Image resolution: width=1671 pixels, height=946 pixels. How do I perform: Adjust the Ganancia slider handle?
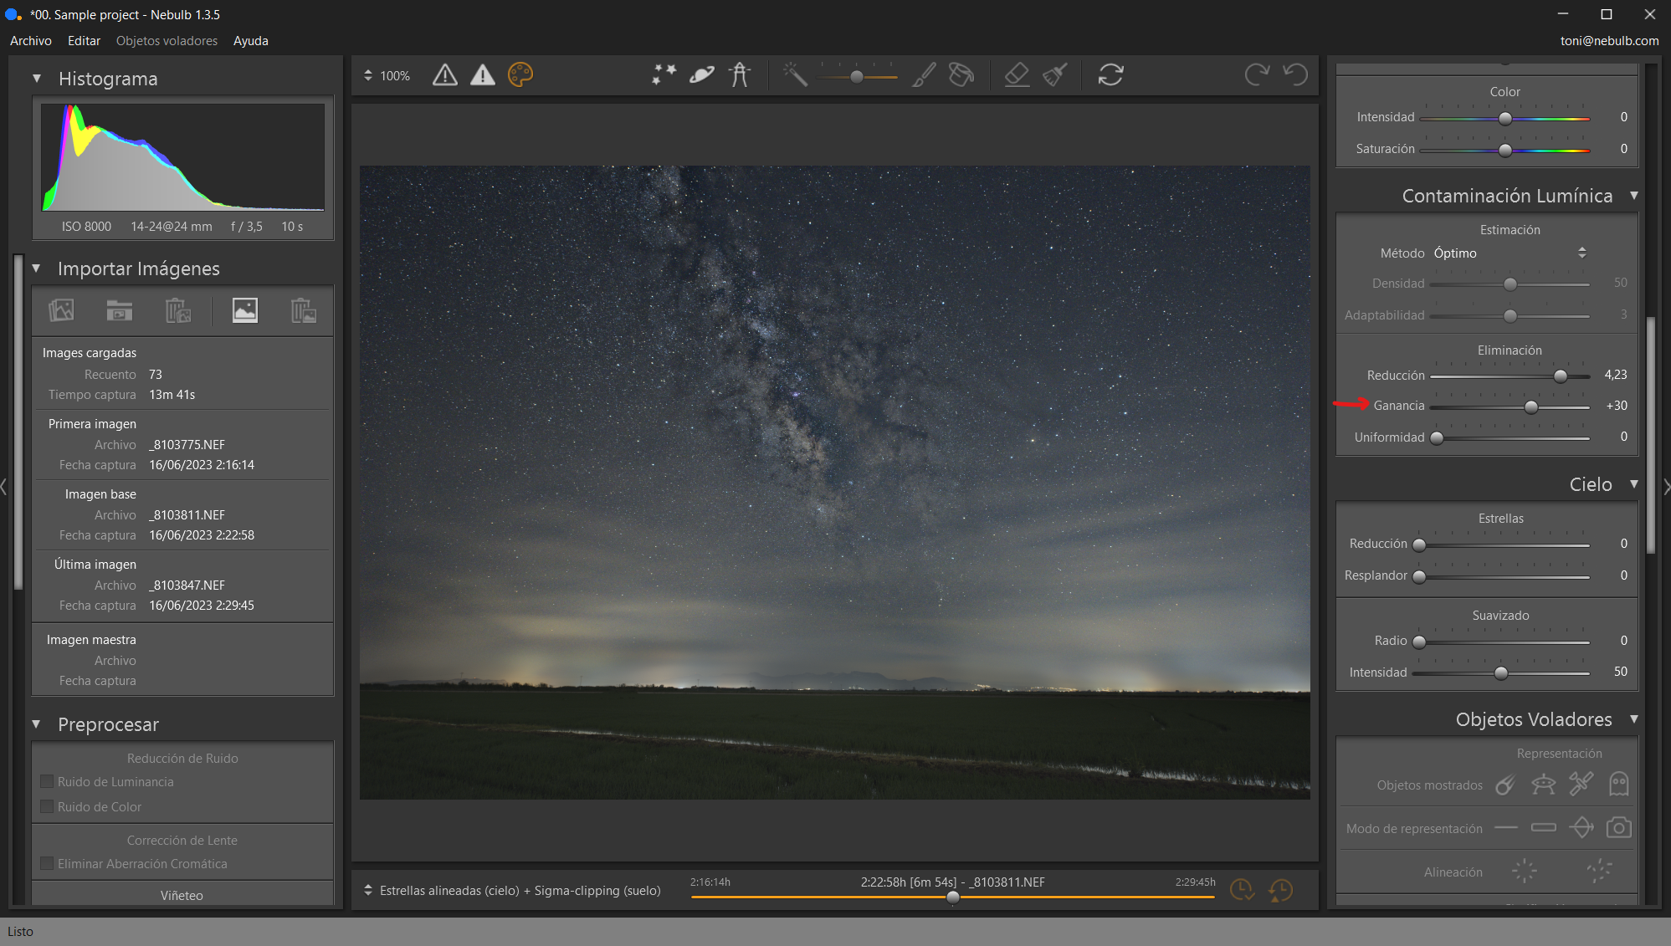coord(1531,407)
